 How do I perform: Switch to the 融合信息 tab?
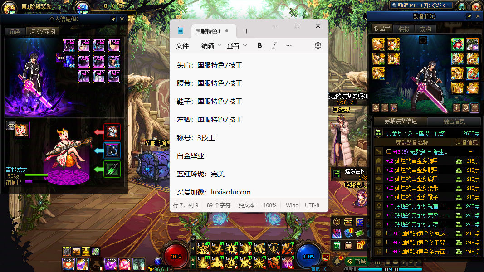tap(454, 121)
